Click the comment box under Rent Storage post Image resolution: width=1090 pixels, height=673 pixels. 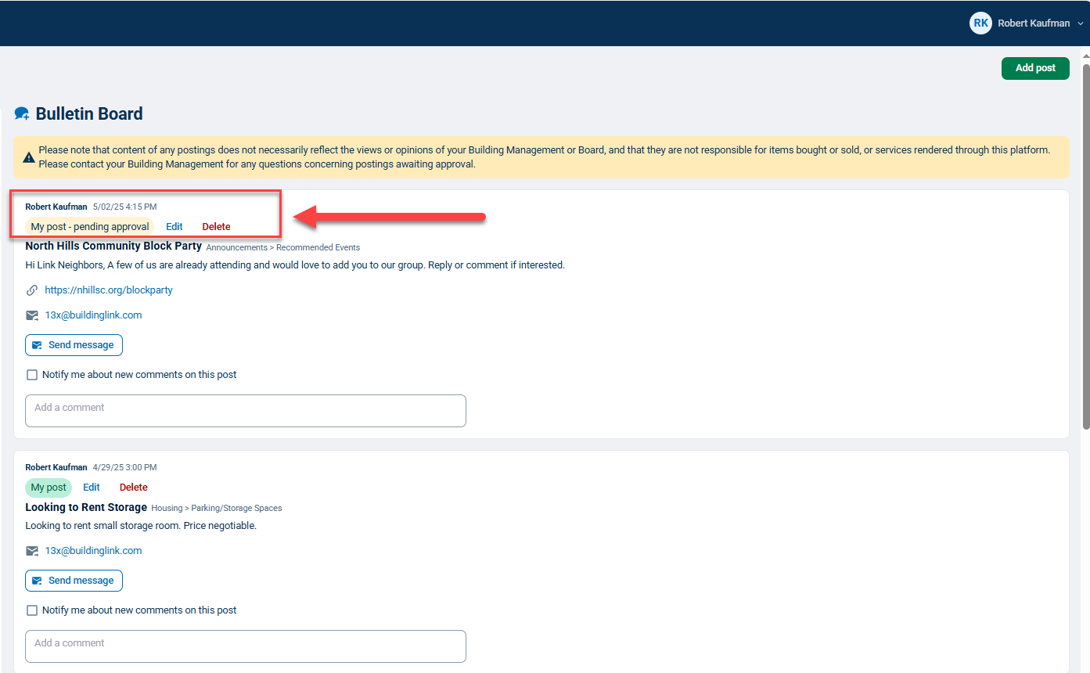click(x=246, y=646)
